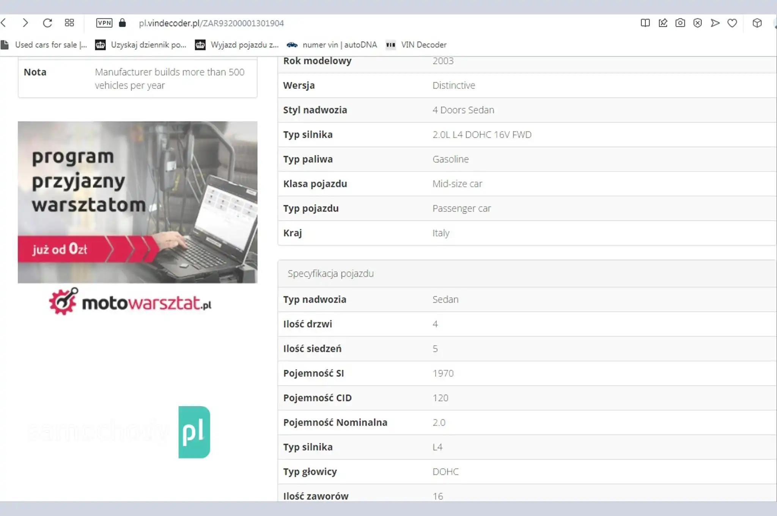This screenshot has height=516, width=777.
Task: Click the 'Klasa pojazdu' row label
Action: click(315, 184)
